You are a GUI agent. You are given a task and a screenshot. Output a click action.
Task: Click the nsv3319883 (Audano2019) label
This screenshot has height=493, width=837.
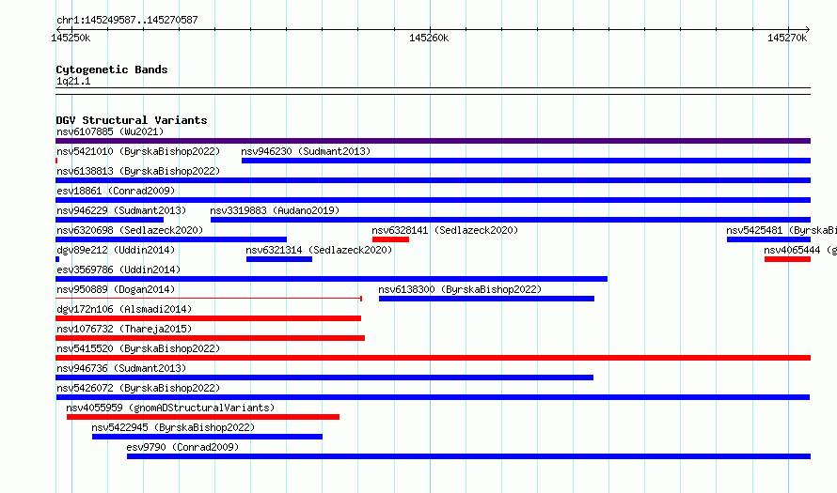tap(275, 210)
